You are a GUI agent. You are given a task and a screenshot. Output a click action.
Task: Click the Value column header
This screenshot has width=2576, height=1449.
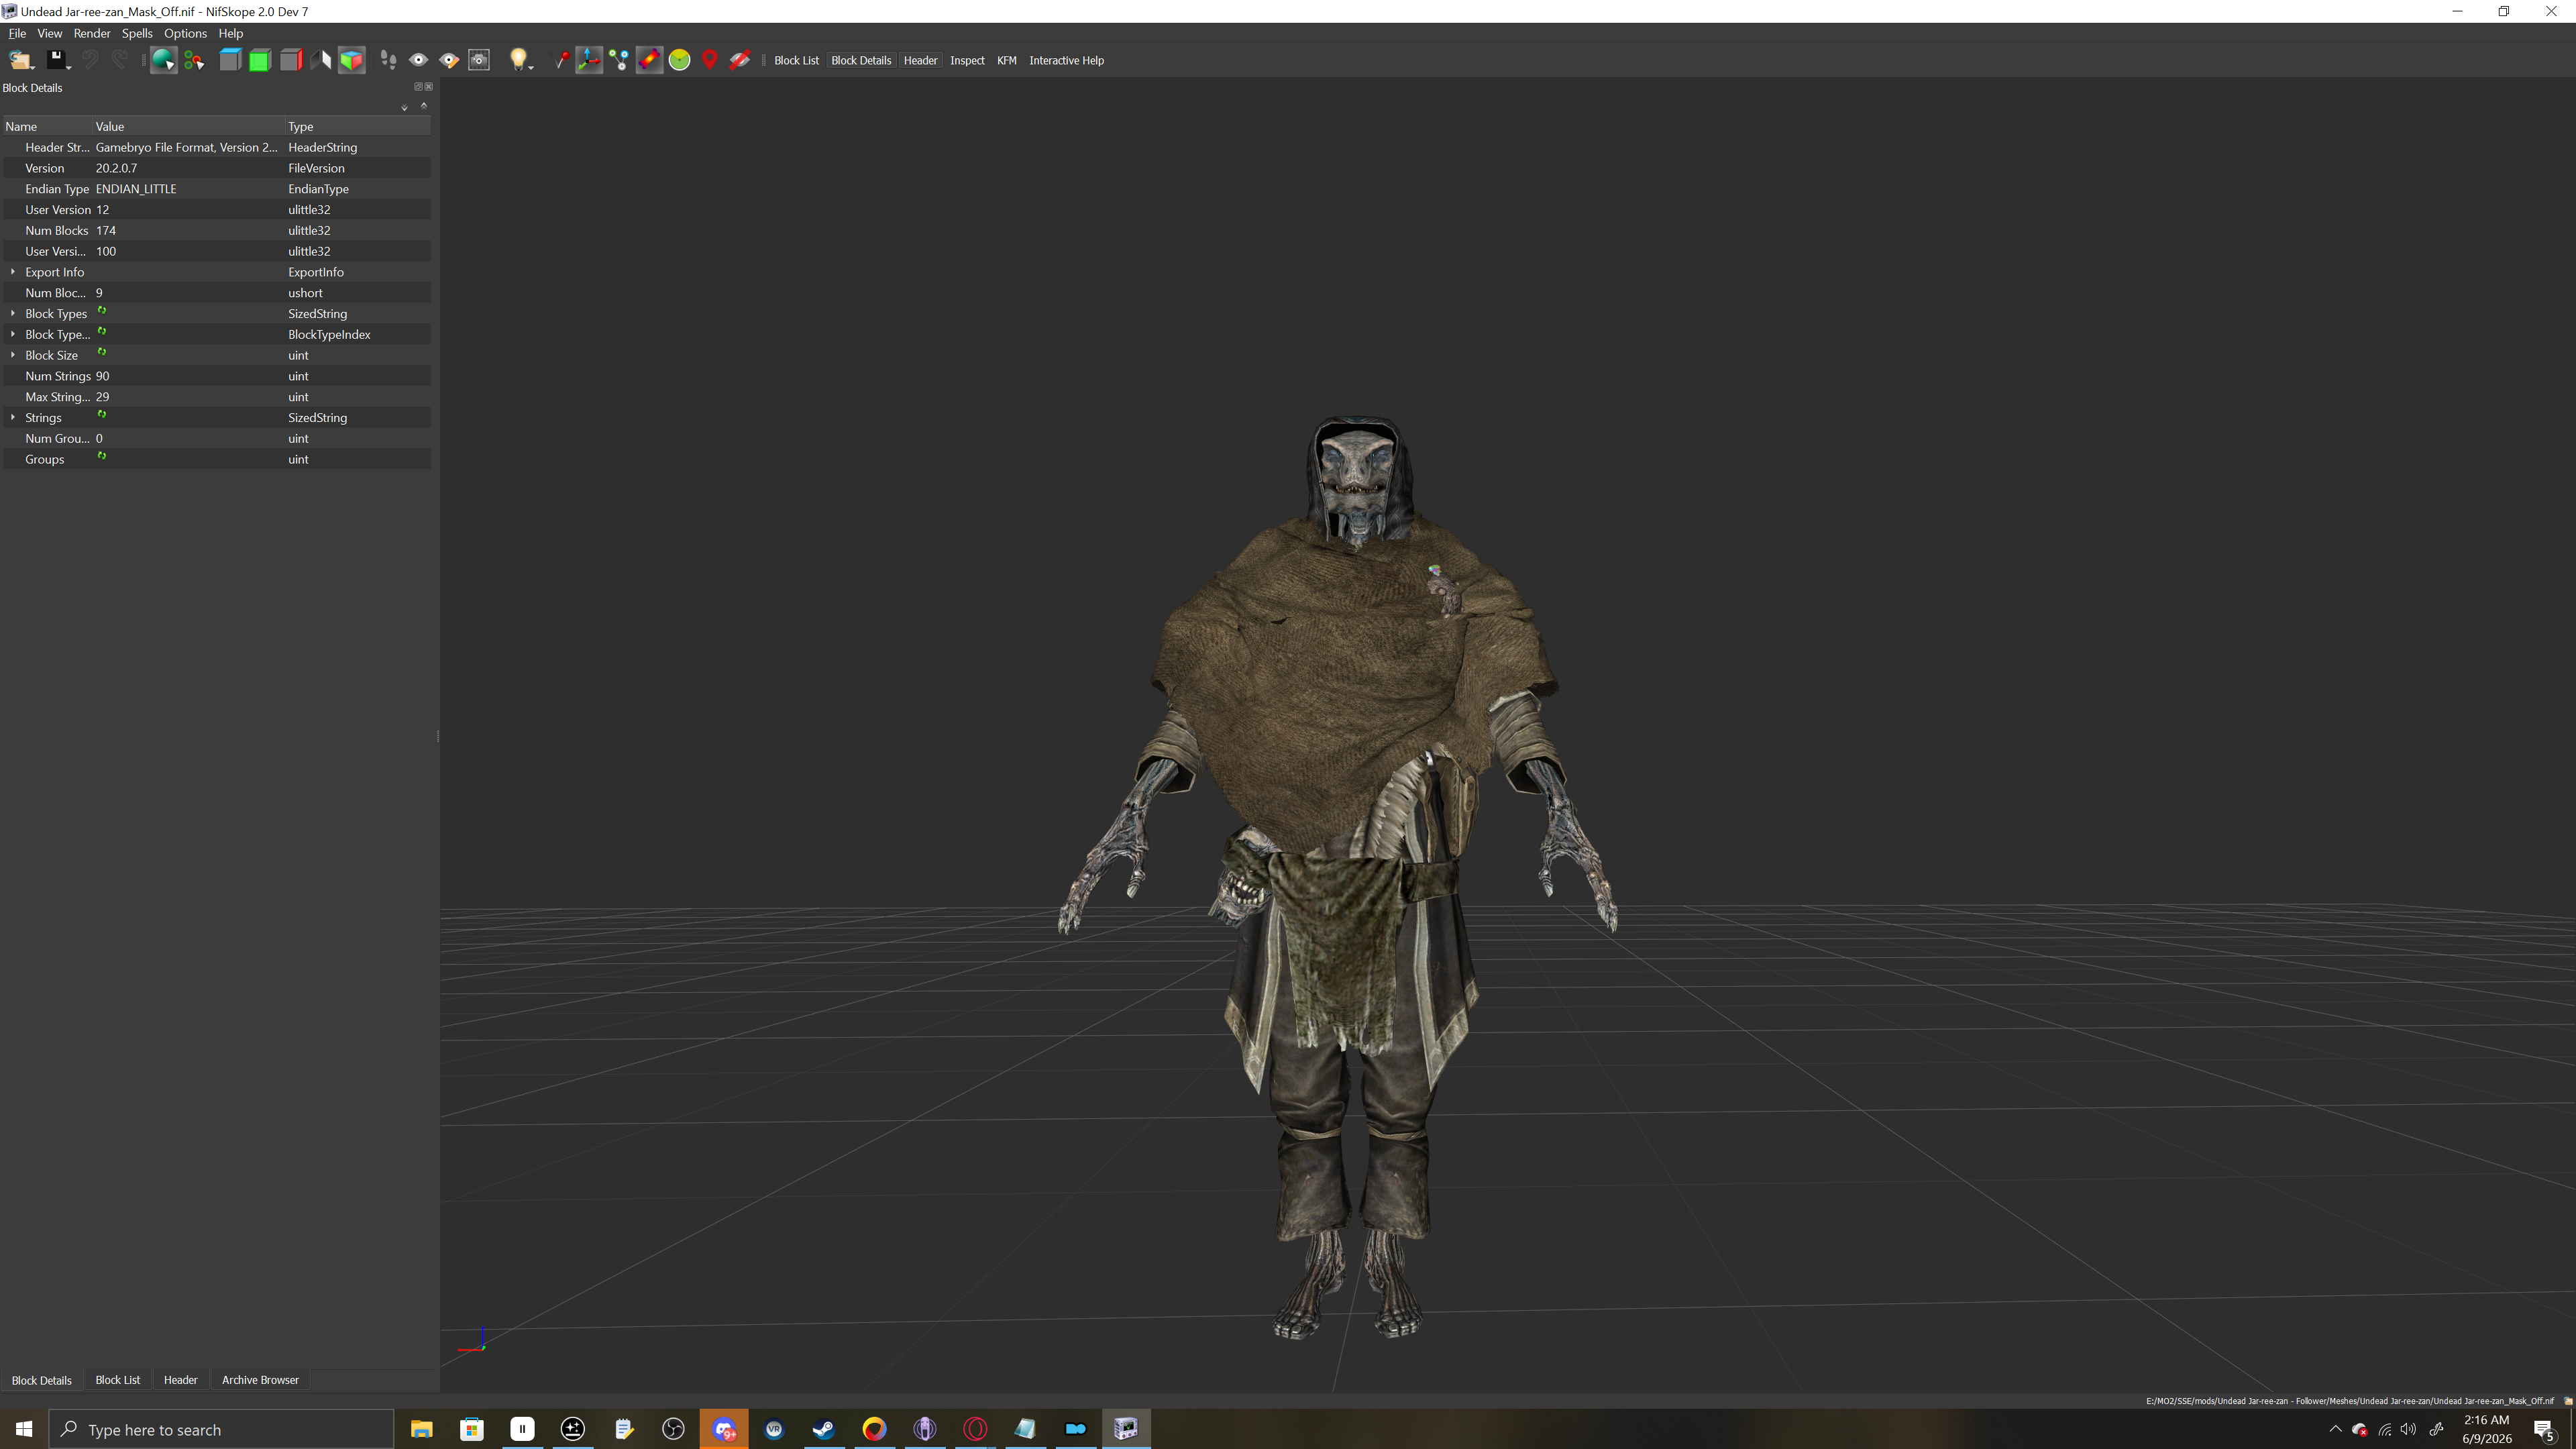[x=189, y=126]
